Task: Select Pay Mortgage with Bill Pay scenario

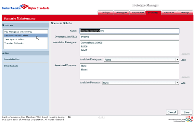Action: coord(26,32)
